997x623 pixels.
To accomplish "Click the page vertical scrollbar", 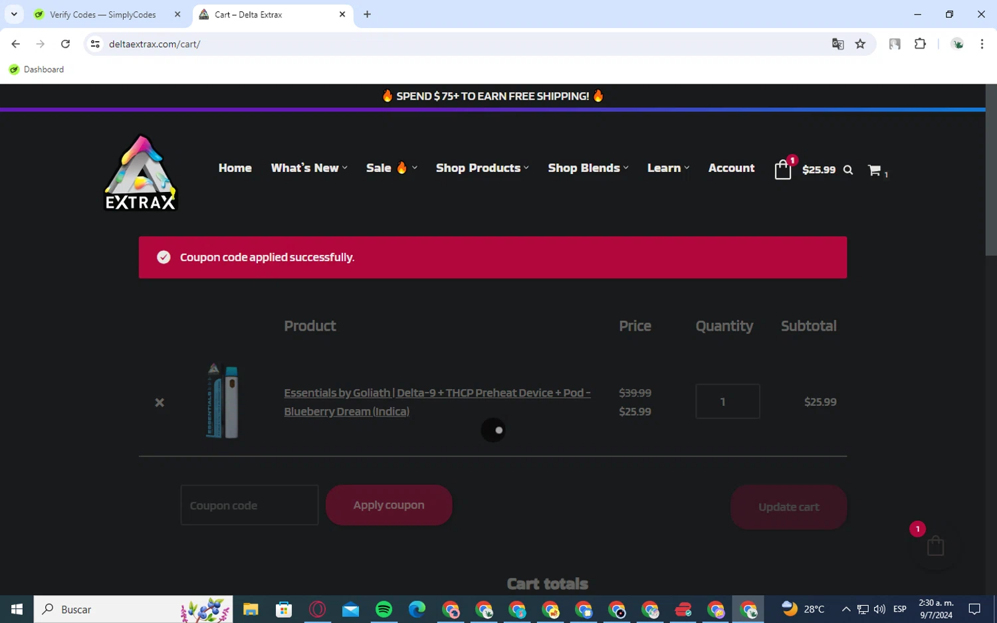I will pyautogui.click(x=991, y=170).
